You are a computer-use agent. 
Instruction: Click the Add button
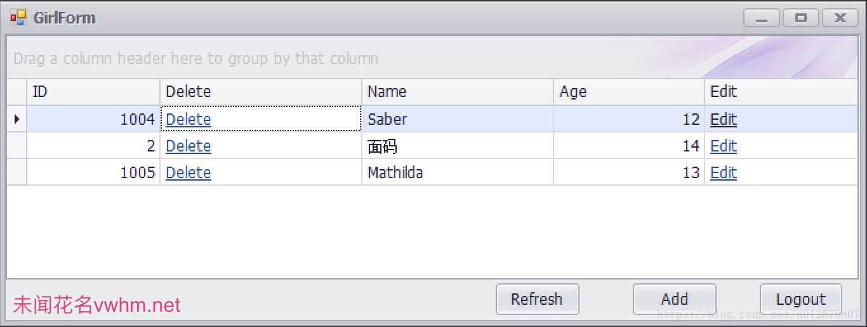675,299
